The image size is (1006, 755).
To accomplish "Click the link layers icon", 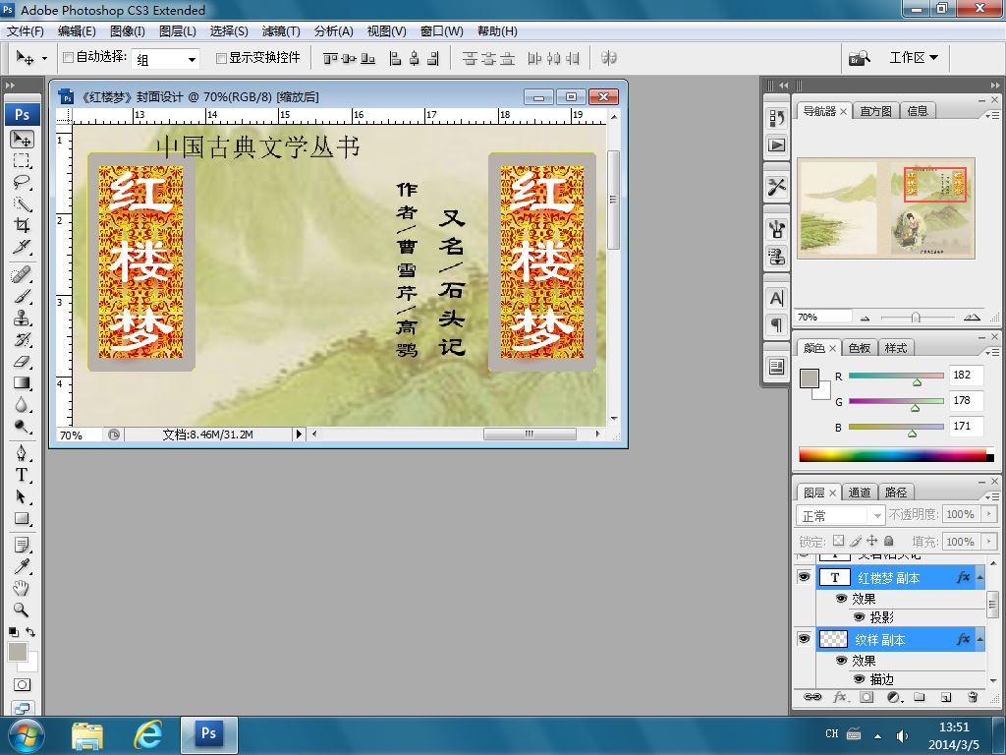I will pos(812,697).
